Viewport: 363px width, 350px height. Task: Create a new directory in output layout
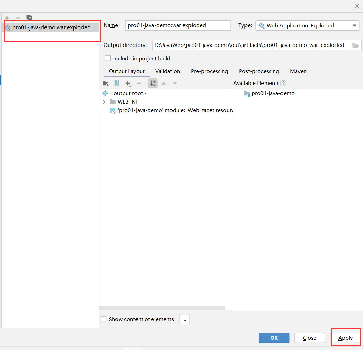pyautogui.click(x=106, y=83)
